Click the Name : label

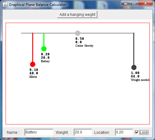(13, 133)
